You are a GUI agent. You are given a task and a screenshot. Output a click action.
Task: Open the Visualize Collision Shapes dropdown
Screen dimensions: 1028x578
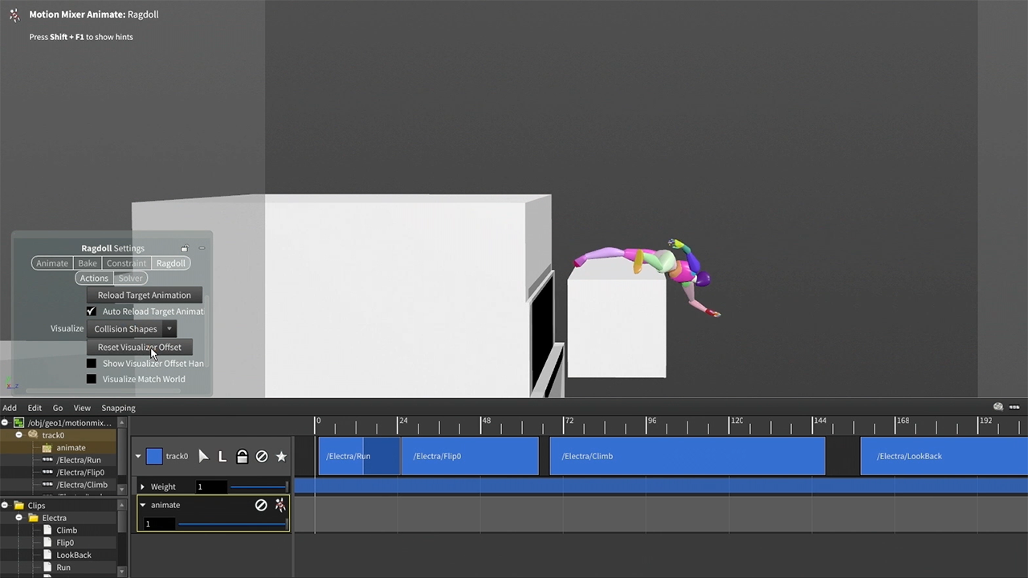tap(133, 328)
